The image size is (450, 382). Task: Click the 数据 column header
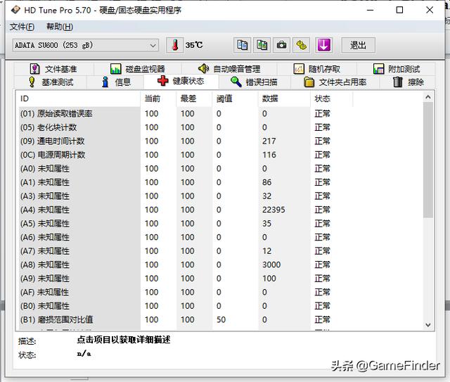tap(284, 98)
